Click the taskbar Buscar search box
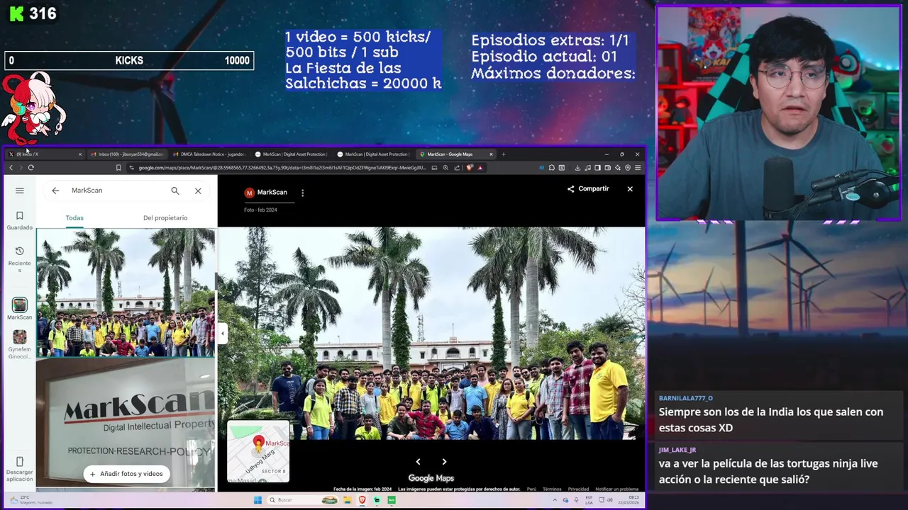Image resolution: width=908 pixels, height=510 pixels. click(x=303, y=500)
